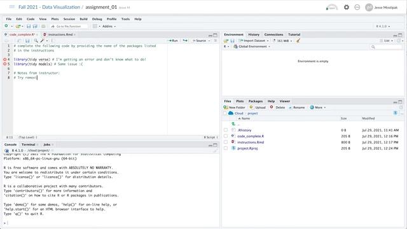Open the Tutorial tab
Image resolution: width=407 pixels, height=229 pixels.
click(x=294, y=34)
